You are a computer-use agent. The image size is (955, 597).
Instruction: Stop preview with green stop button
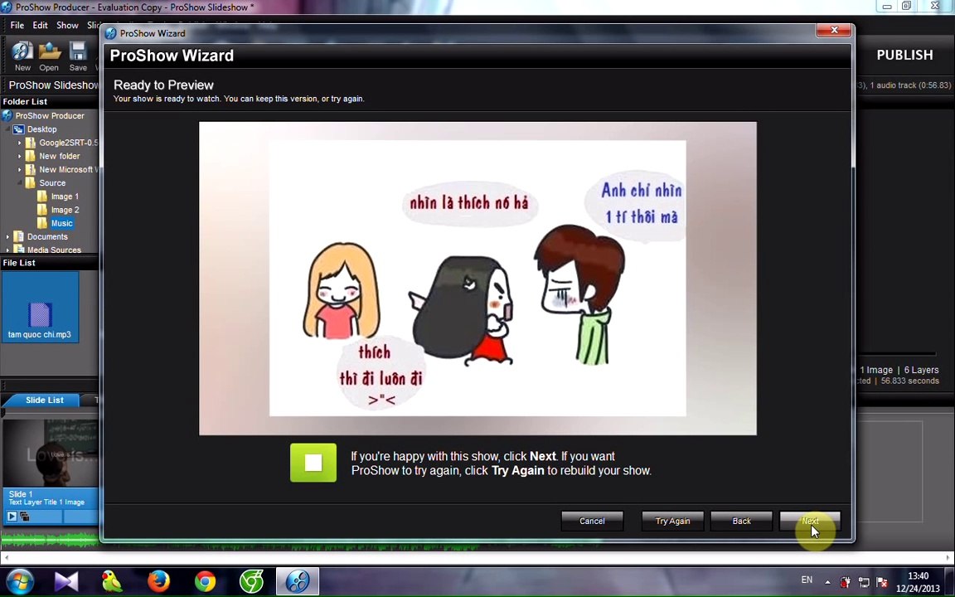[x=313, y=463]
